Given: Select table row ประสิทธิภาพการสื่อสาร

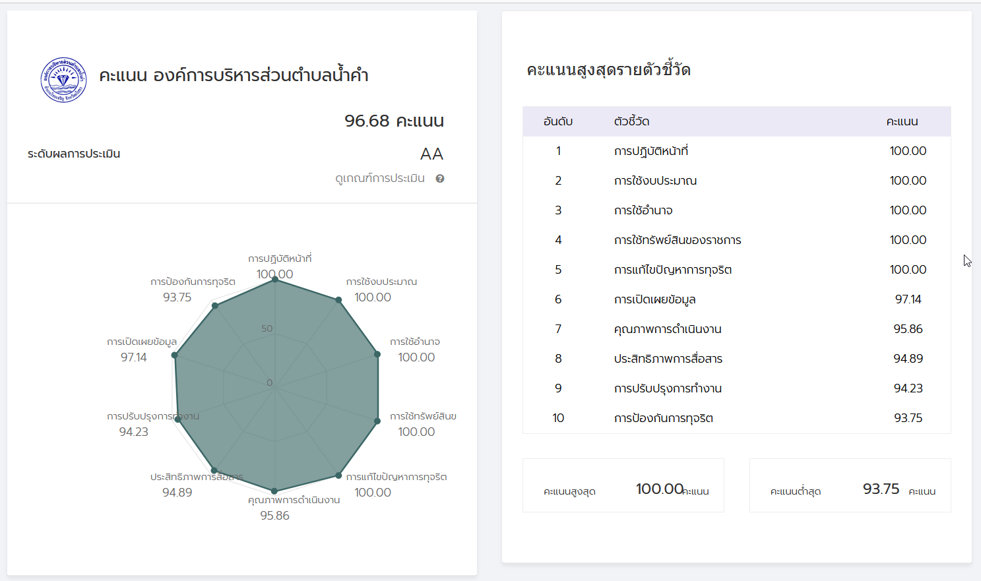Looking at the screenshot, I should coord(737,359).
